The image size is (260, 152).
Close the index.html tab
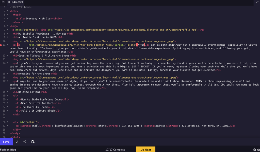(9, 2)
